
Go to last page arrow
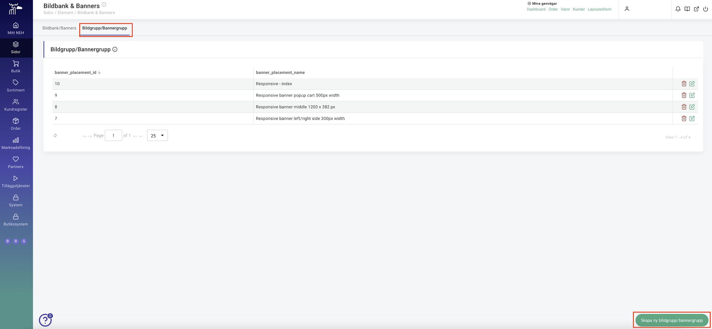tap(141, 136)
